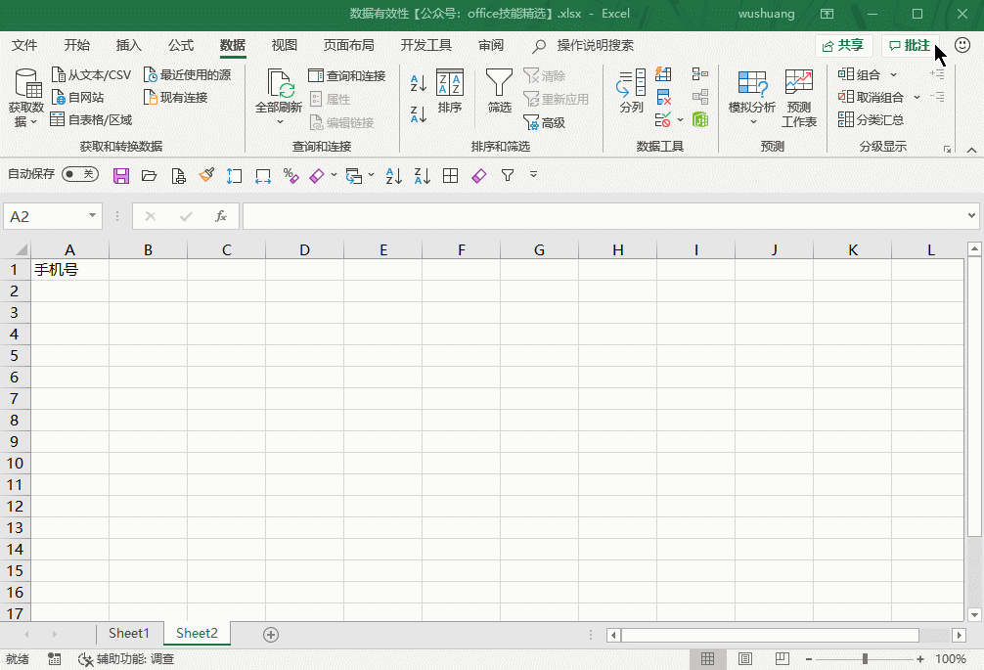This screenshot has width=984, height=670.
Task: Switch to Page Break Preview in status bar
Action: 781,659
